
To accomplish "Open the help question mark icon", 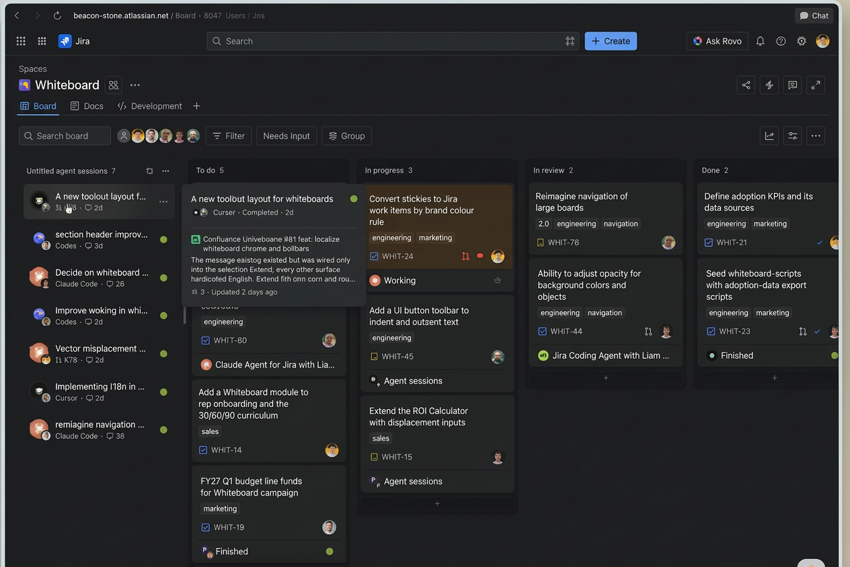I will pos(781,41).
